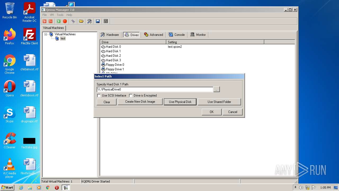Confirm the dialog with OK
The height and width of the screenshot is (191, 339).
(212, 112)
